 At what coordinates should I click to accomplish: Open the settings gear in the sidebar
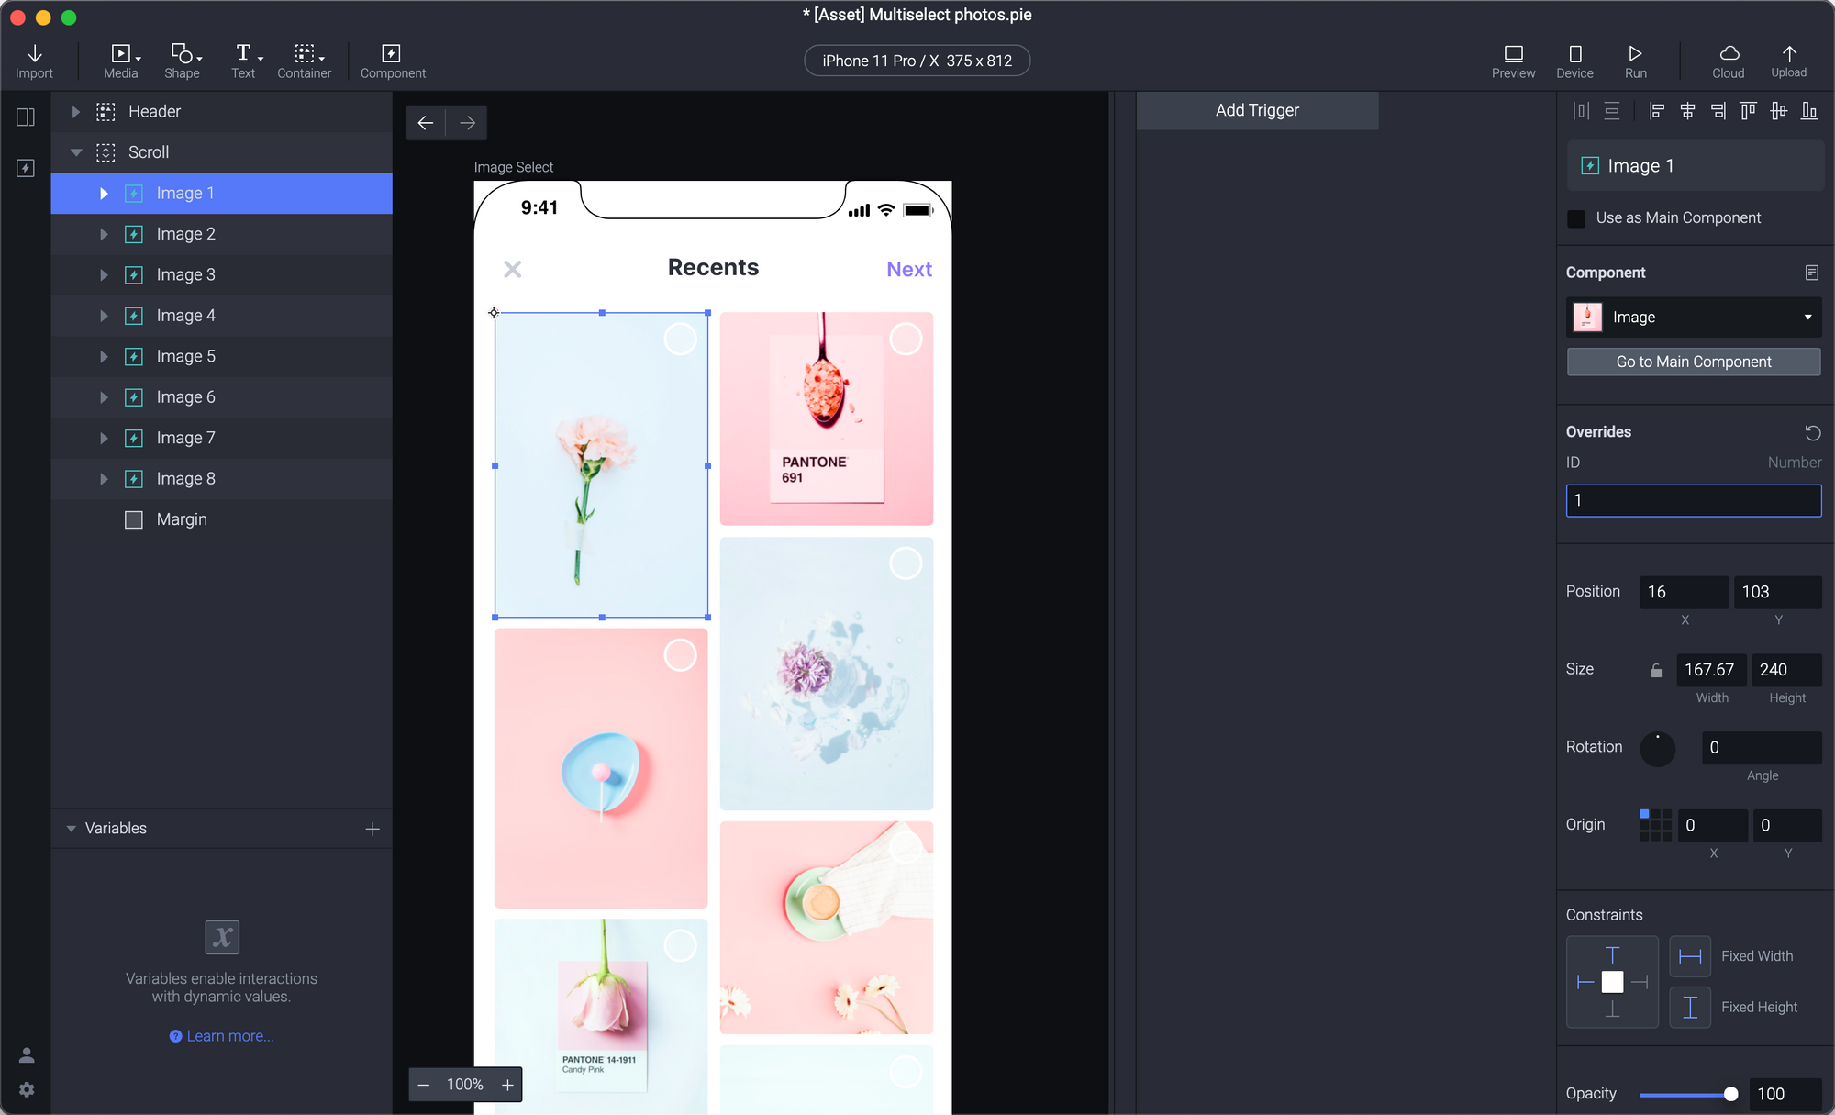pos(27,1089)
